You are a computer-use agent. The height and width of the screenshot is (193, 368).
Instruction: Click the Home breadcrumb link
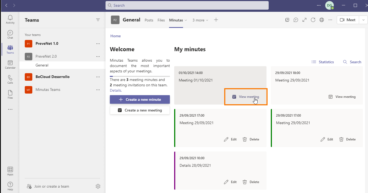[115, 36]
